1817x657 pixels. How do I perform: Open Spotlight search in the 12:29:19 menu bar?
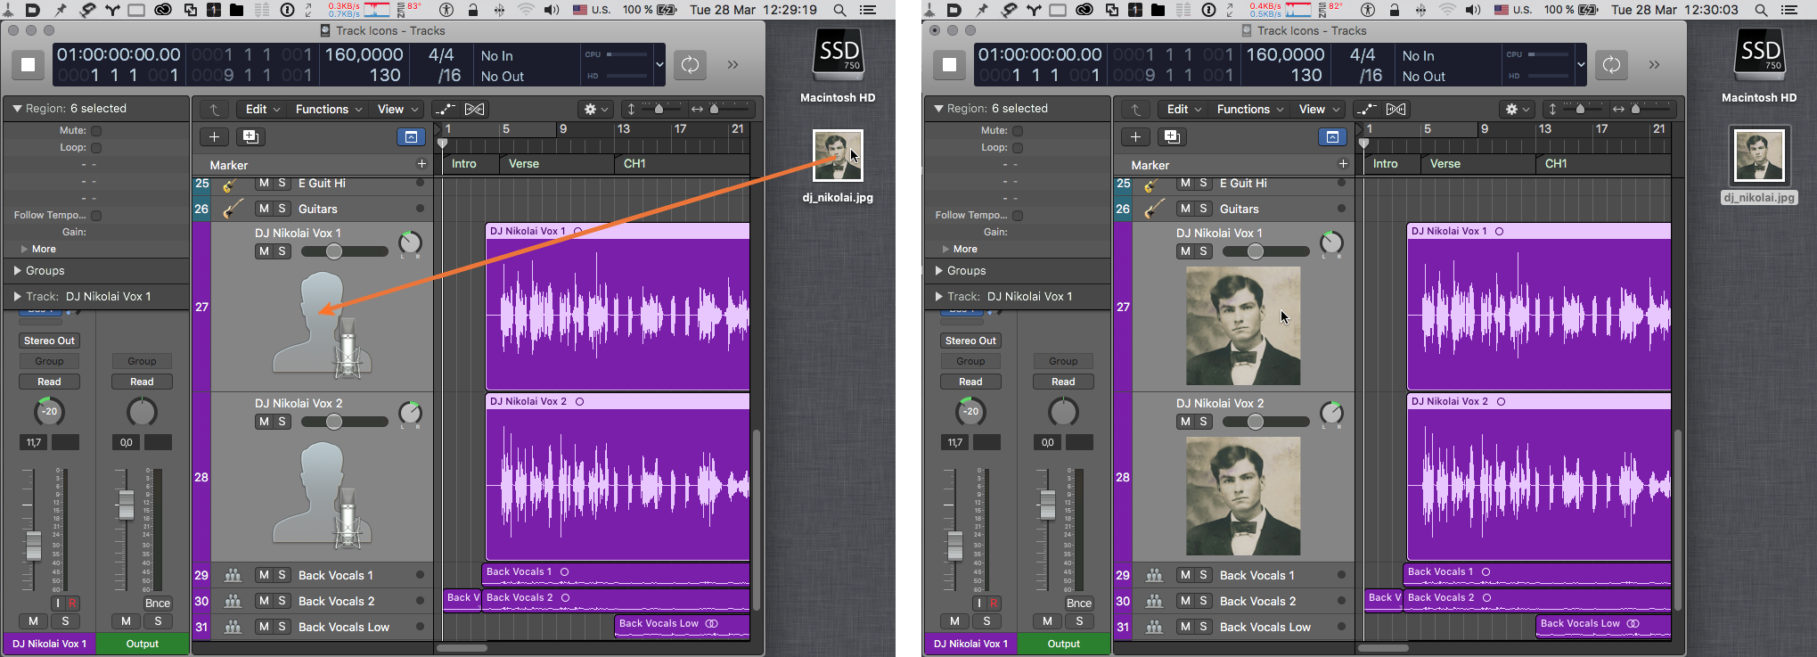tap(839, 10)
